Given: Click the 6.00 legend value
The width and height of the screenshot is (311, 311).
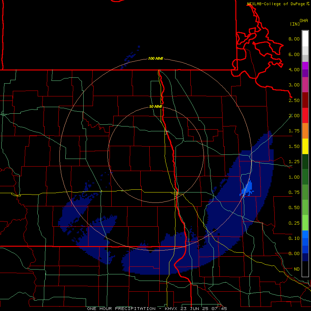Looking at the screenshot, I should 294,54.
